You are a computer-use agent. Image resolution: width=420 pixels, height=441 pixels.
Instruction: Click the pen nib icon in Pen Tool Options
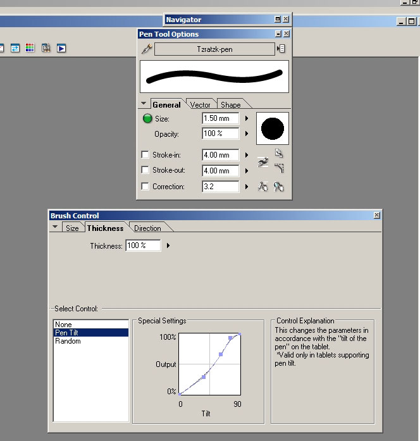coord(147,49)
